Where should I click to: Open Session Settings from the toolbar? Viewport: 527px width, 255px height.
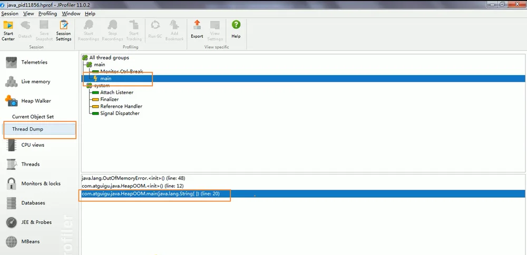pos(64,31)
